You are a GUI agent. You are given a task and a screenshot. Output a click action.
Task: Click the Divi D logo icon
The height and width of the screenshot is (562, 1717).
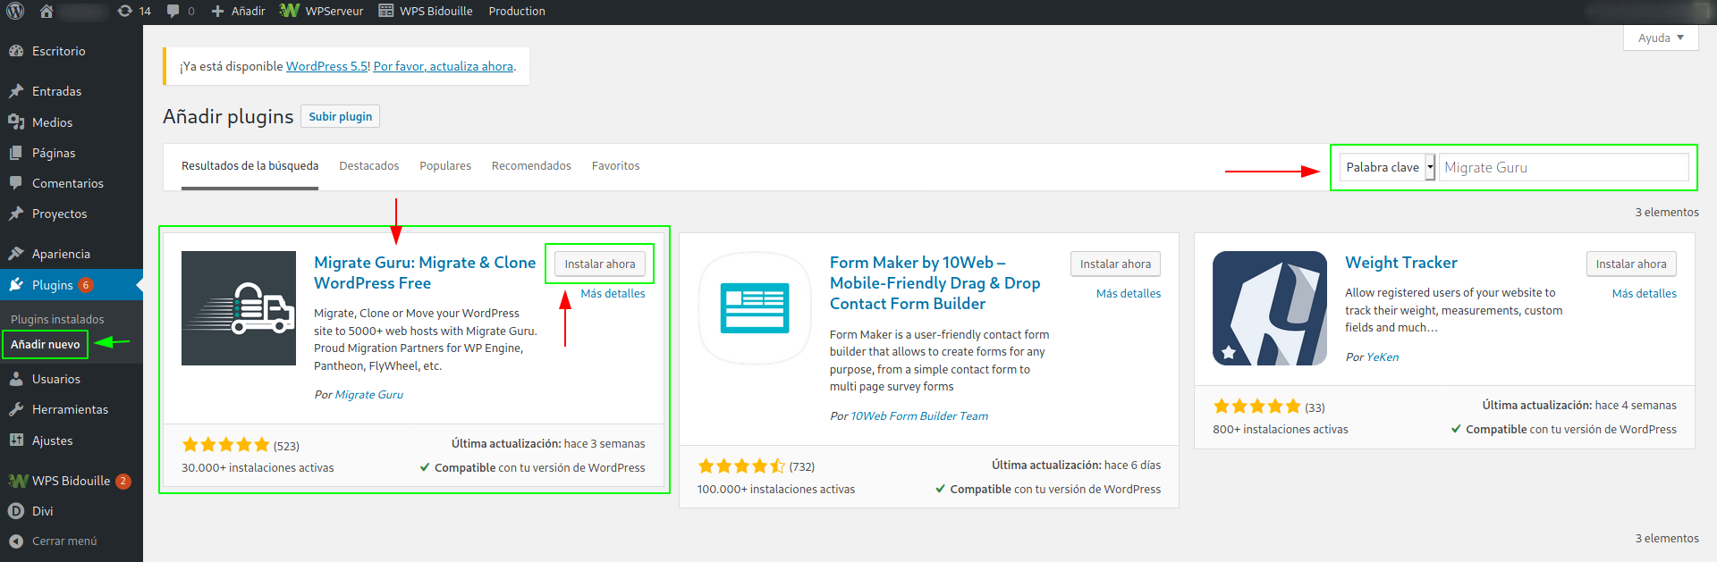click(x=16, y=511)
